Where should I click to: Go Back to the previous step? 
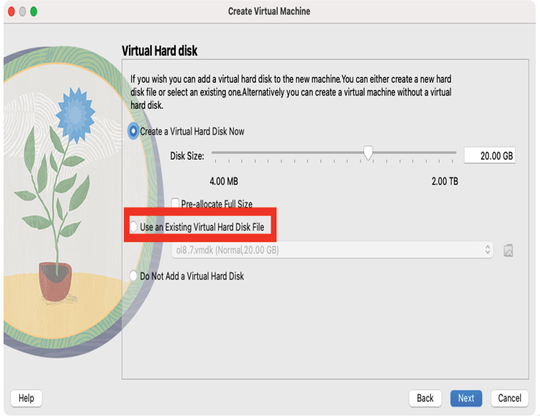425,398
